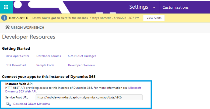Viewport: 210px width, 109px height.
Task: Expand the Settings dropdown chevron
Action: point(154,8)
